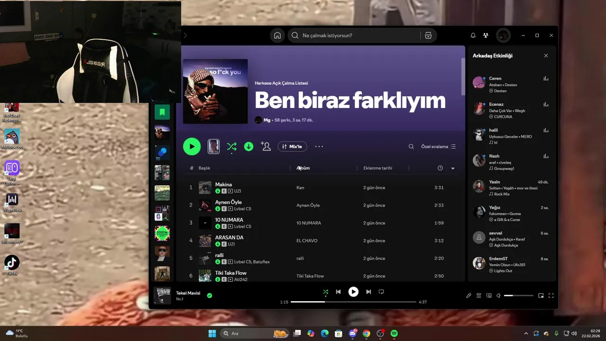606x341 pixels.
Task: Open Mg playlist owner profile
Action: (x=267, y=120)
